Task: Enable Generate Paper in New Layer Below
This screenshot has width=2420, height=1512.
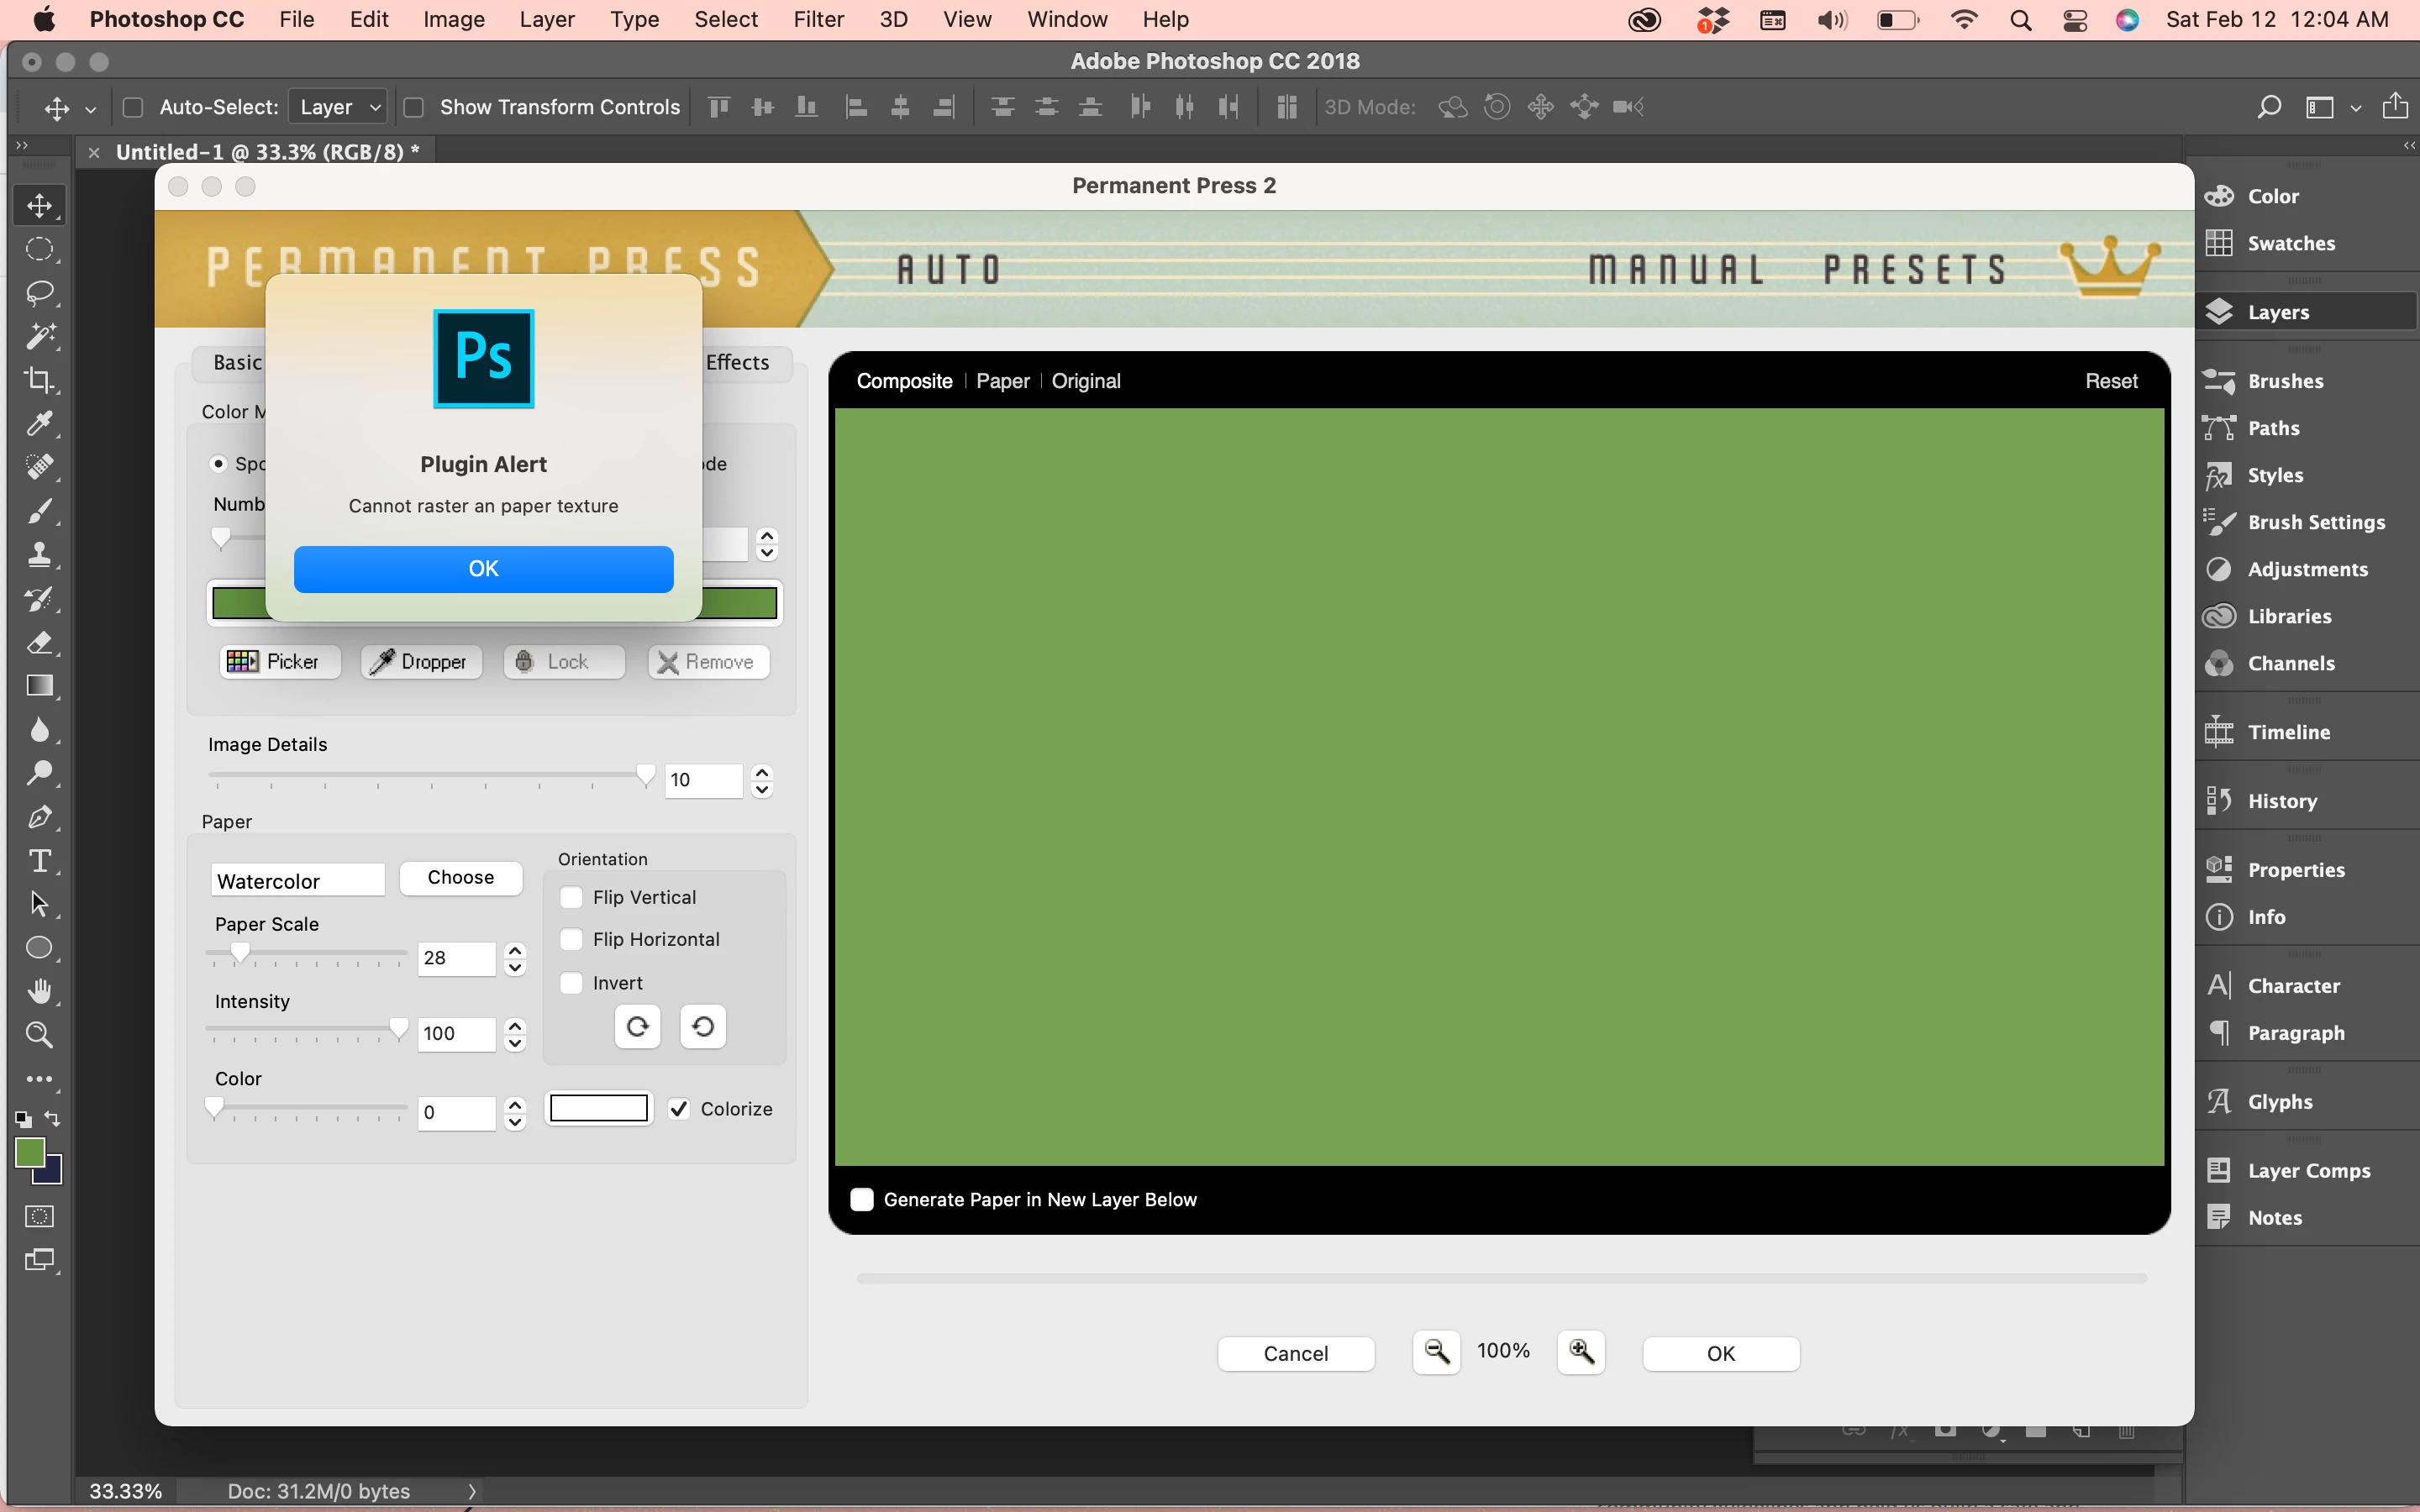Action: coord(862,1200)
